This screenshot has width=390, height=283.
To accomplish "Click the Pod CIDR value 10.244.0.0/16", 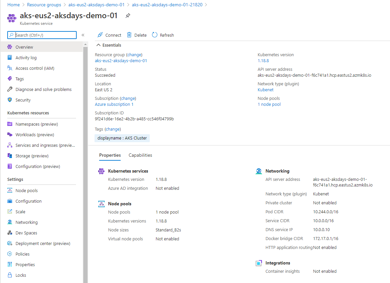I will coord(326,212).
